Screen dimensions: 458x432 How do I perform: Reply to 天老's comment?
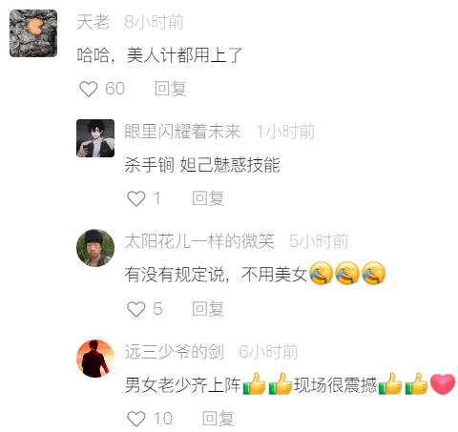point(171,89)
